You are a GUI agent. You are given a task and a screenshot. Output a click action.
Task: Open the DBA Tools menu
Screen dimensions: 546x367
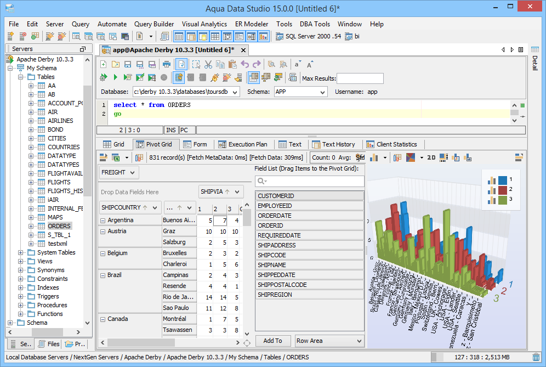pyautogui.click(x=315, y=24)
